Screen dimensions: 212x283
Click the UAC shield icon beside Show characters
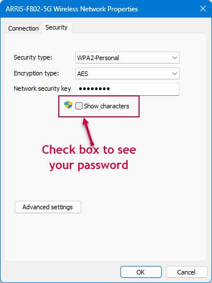68,105
